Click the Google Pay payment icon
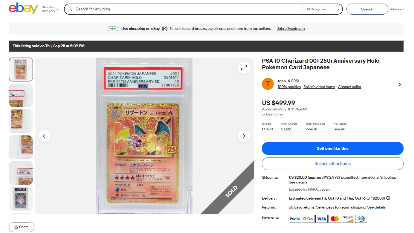This screenshot has height=233, width=414. pos(308,219)
